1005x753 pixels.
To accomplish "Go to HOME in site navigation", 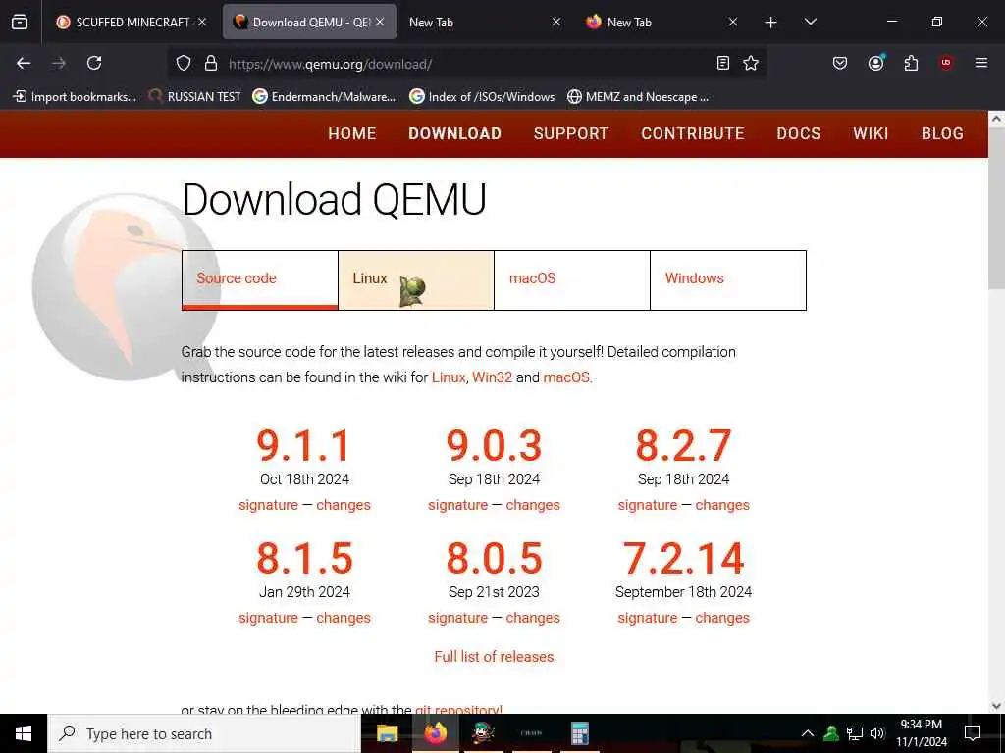I will tap(352, 133).
